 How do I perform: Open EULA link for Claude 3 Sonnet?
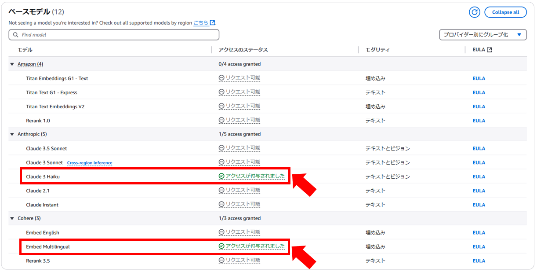[479, 162]
